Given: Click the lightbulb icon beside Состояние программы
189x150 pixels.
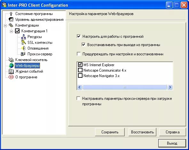Looking at the screenshot, I should coord(11,14).
